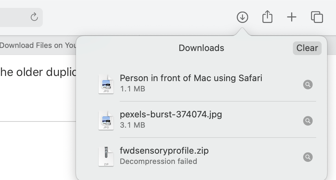Click the 3.1 MB file size label
The height and width of the screenshot is (180, 336).
point(132,125)
